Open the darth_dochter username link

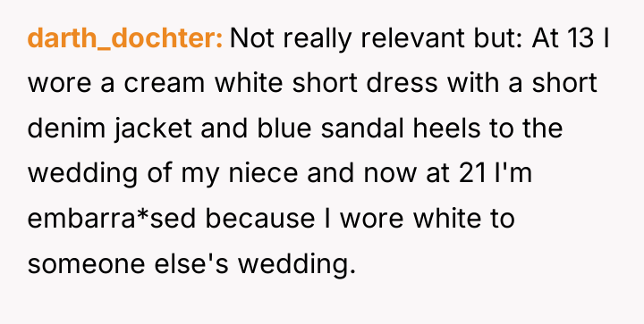coord(125,39)
